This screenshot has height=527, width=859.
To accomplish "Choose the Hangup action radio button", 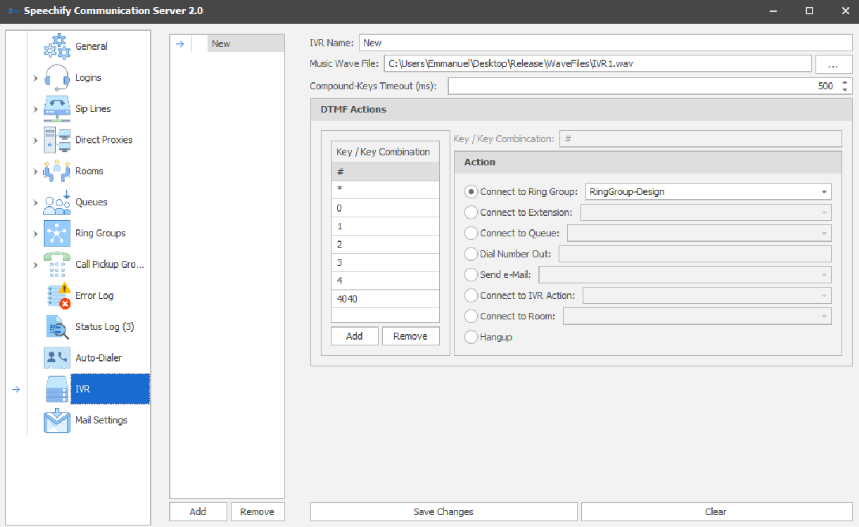I will pos(471,337).
